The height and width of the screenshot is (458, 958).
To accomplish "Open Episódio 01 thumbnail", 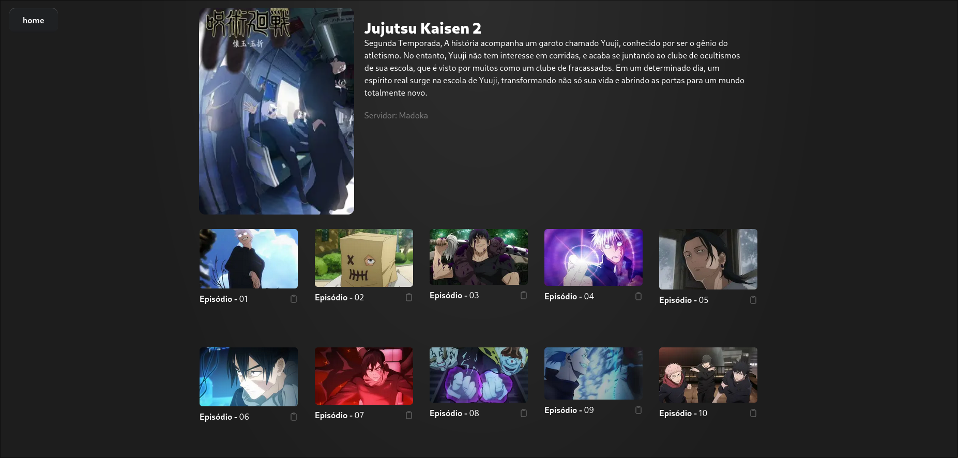I will [x=249, y=258].
